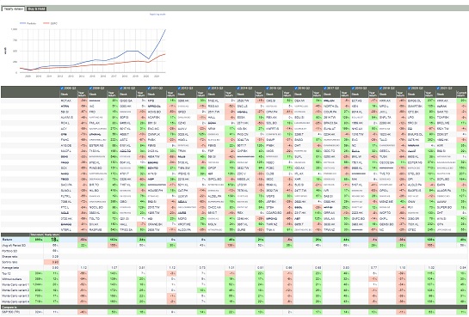The image size is (469, 317).
Task: Select the Monte Carlo variant 4 row
Action: [15, 302]
